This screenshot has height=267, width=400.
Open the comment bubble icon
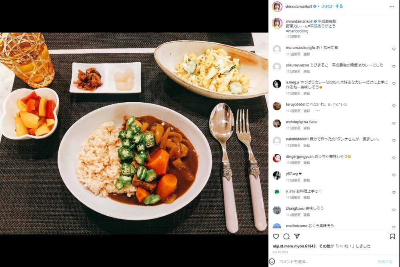coord(286,236)
